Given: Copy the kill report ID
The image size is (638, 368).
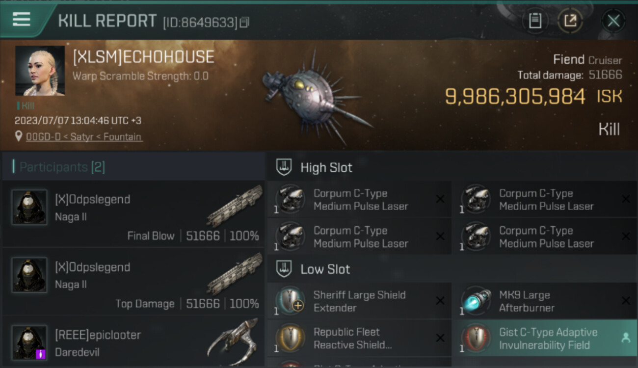Looking at the screenshot, I should pos(244,22).
